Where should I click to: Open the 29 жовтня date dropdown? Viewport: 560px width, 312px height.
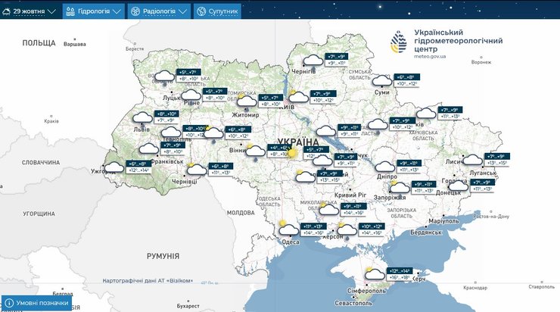pos(29,11)
